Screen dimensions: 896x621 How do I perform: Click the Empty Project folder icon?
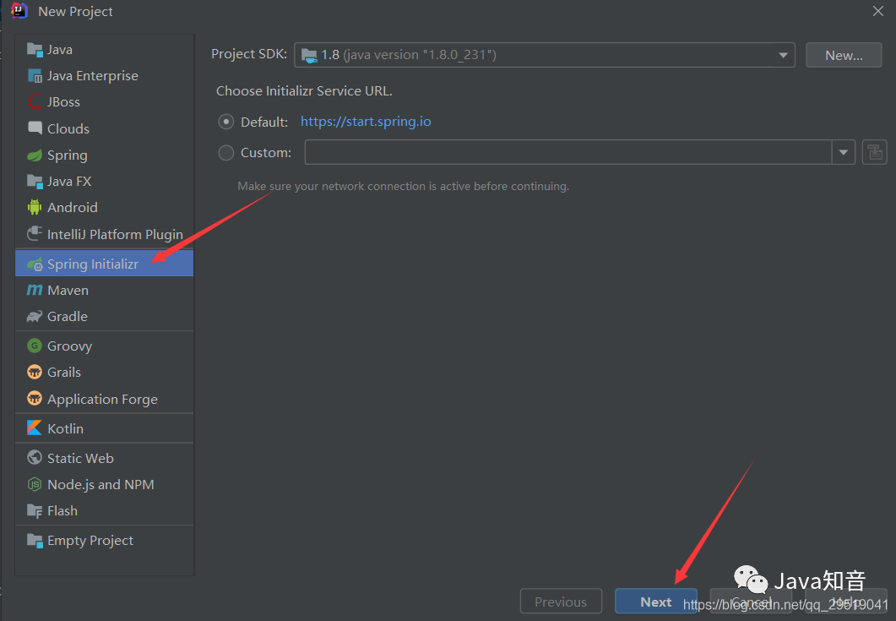35,541
